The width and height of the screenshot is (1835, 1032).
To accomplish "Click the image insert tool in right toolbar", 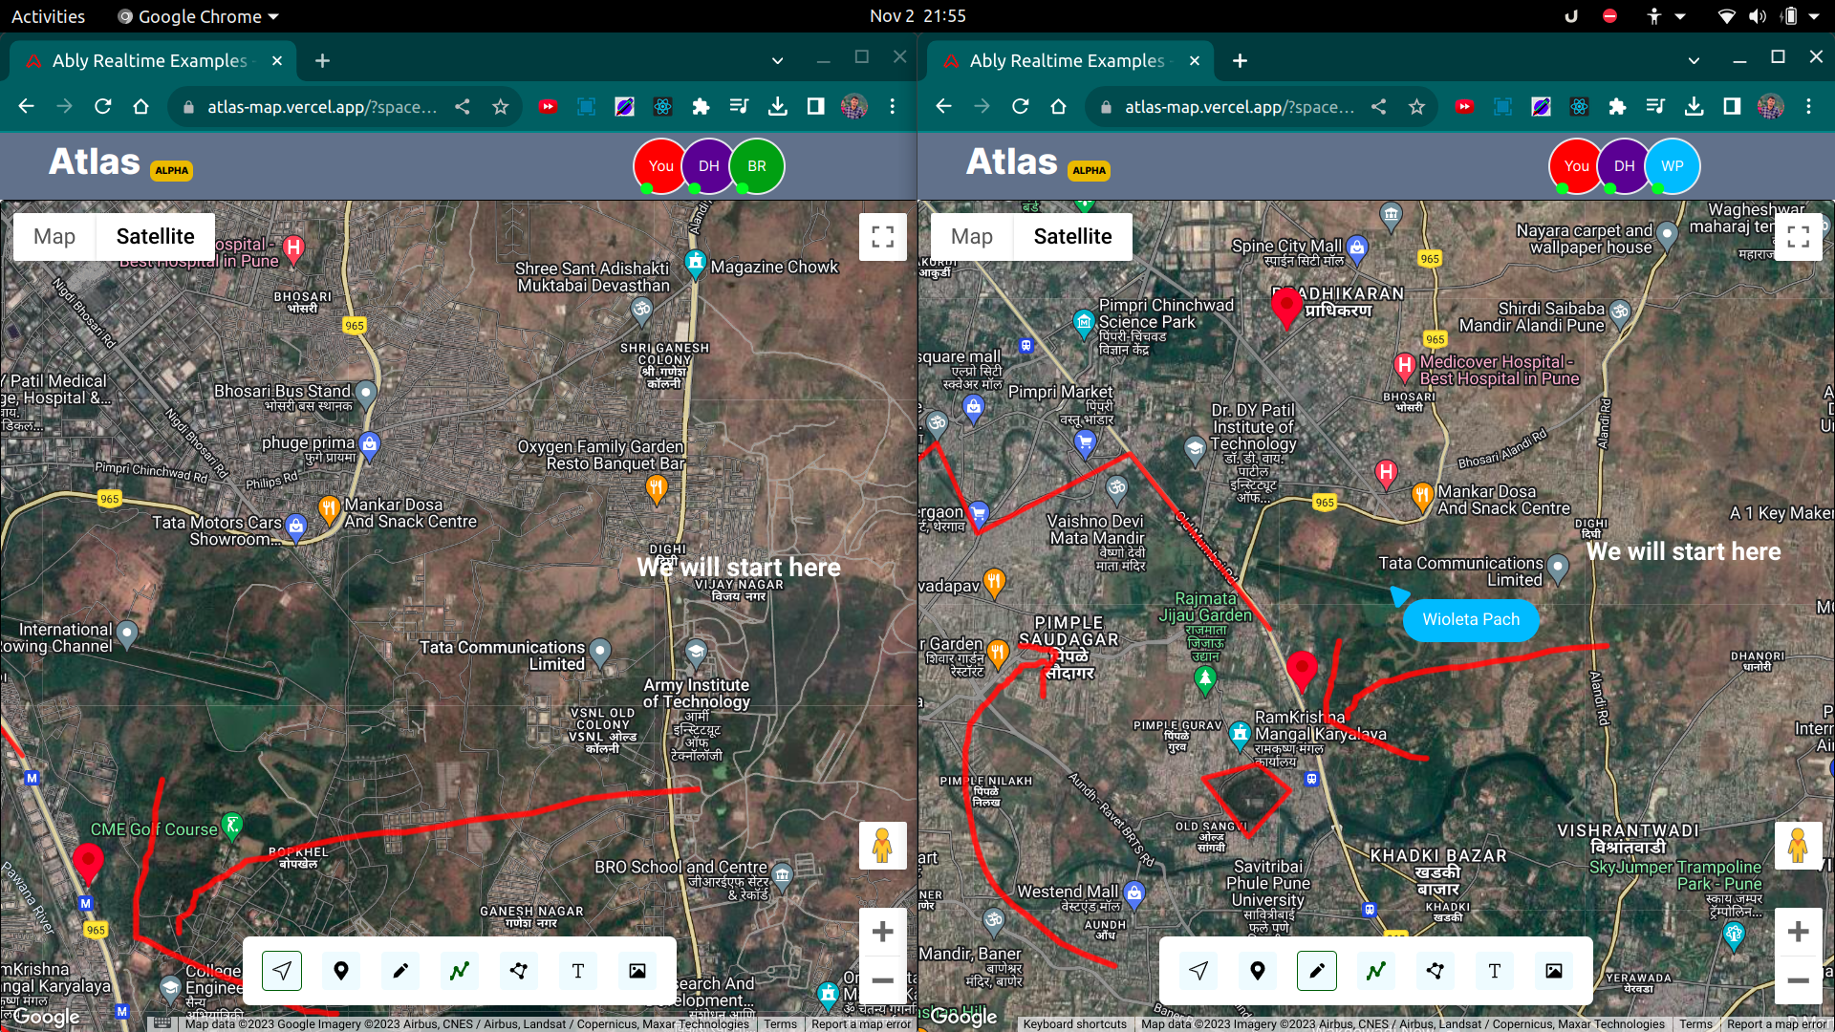I will [x=1553, y=971].
